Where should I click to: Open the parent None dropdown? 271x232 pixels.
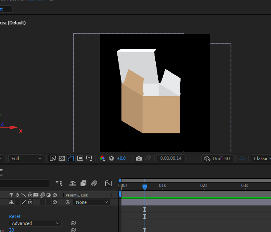pos(91,202)
